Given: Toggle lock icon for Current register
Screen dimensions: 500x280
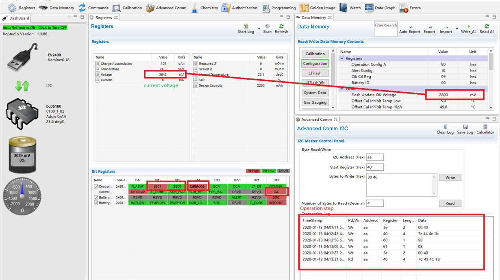Looking at the screenshot, I should tap(98, 80).
